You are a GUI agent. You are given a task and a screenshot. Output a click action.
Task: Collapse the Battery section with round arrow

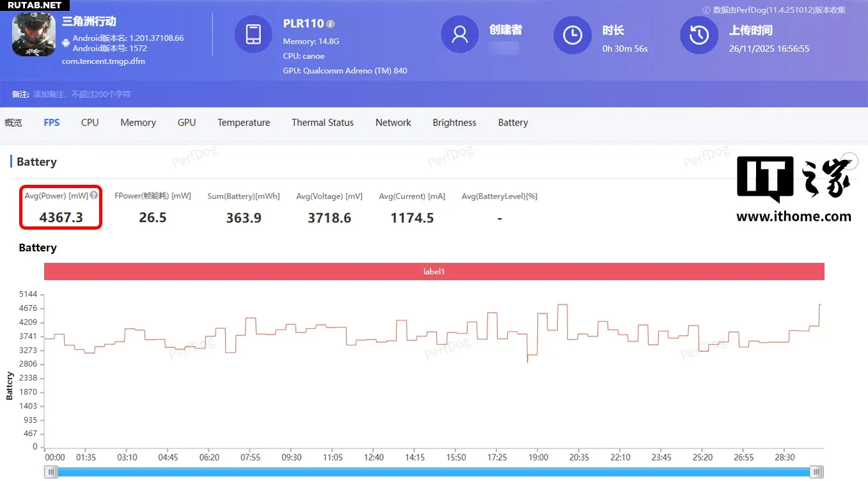coord(849,161)
